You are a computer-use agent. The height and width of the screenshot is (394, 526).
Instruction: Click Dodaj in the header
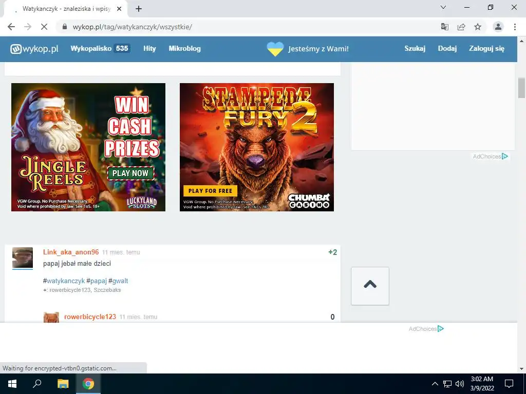click(447, 49)
